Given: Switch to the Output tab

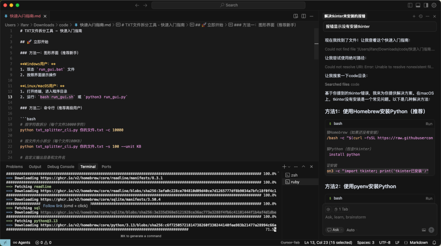Looking at the screenshot, I should [35, 166].
